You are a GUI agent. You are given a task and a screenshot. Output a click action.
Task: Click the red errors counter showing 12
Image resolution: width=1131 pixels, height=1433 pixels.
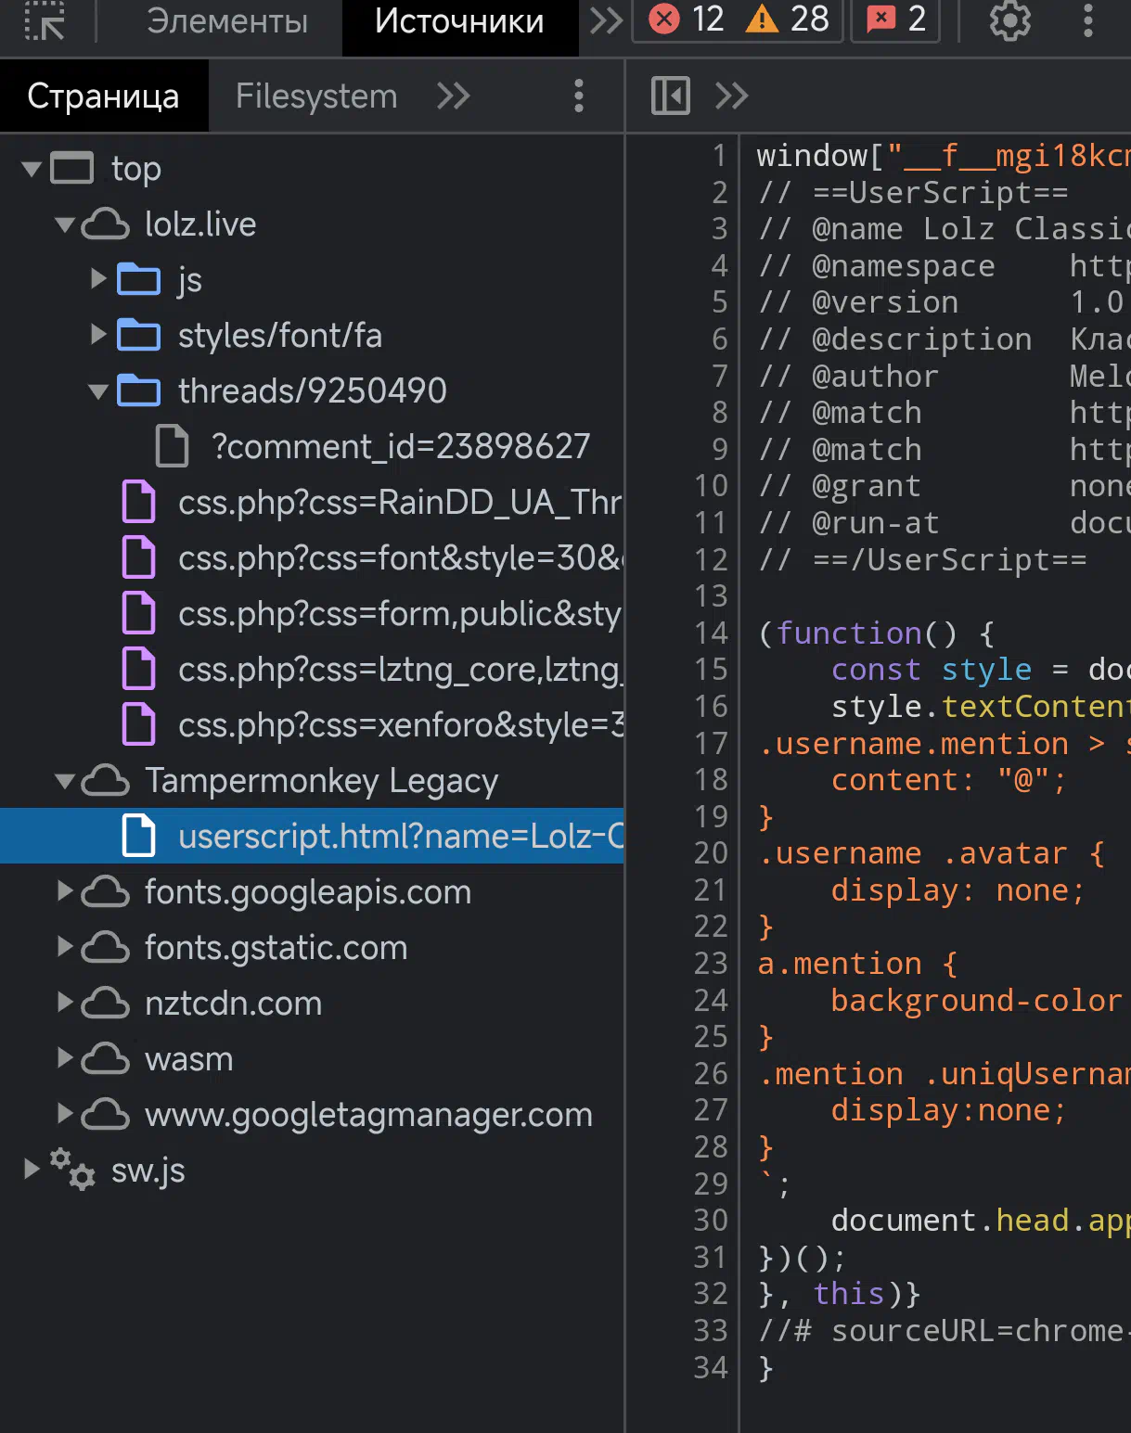click(x=687, y=19)
